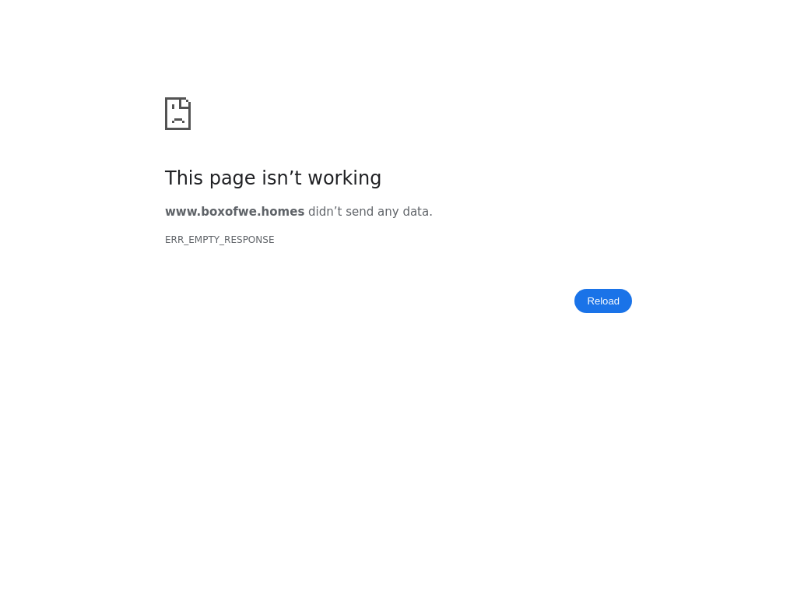The width and height of the screenshot is (797, 598).
Task: Click the word "isn't" in the heading
Action: (x=282, y=178)
